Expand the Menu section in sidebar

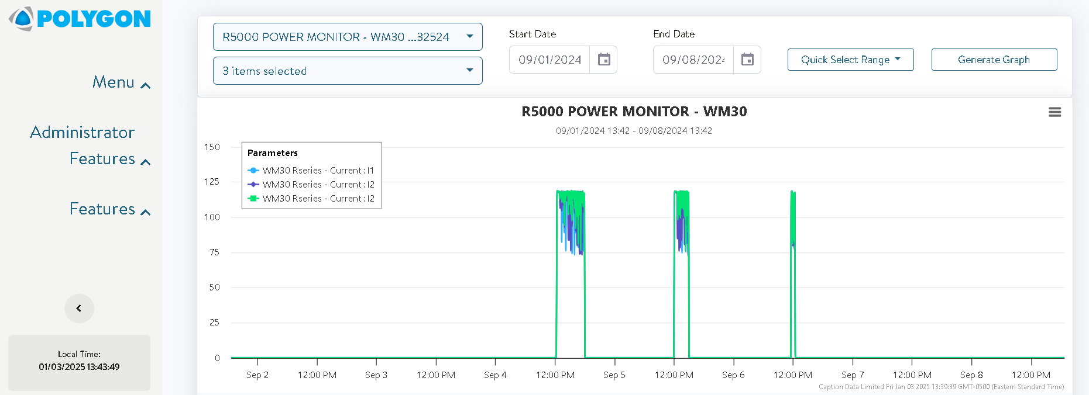[121, 83]
